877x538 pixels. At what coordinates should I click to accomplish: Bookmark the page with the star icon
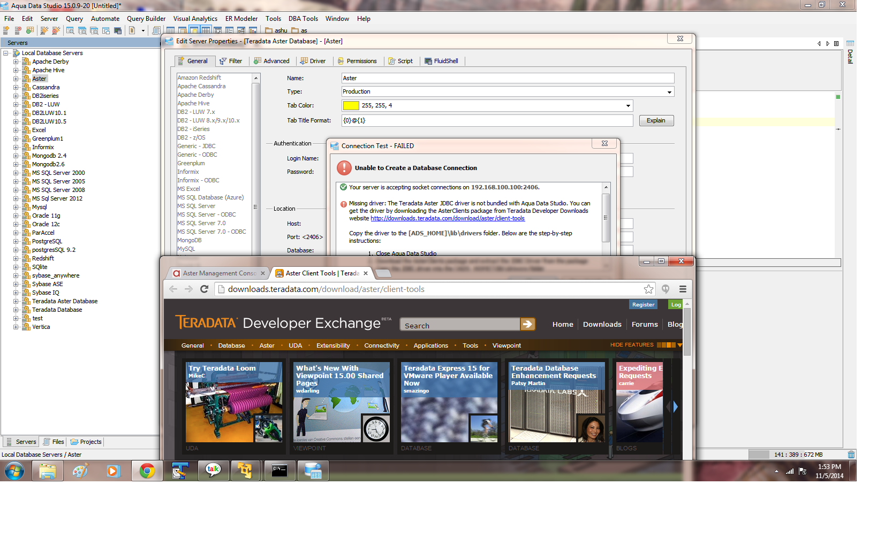648,289
